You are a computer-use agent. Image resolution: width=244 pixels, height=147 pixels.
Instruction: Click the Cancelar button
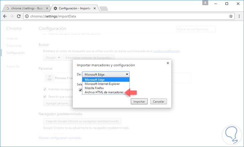(x=158, y=101)
